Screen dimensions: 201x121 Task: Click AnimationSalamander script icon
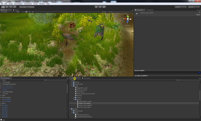click(x=76, y=117)
